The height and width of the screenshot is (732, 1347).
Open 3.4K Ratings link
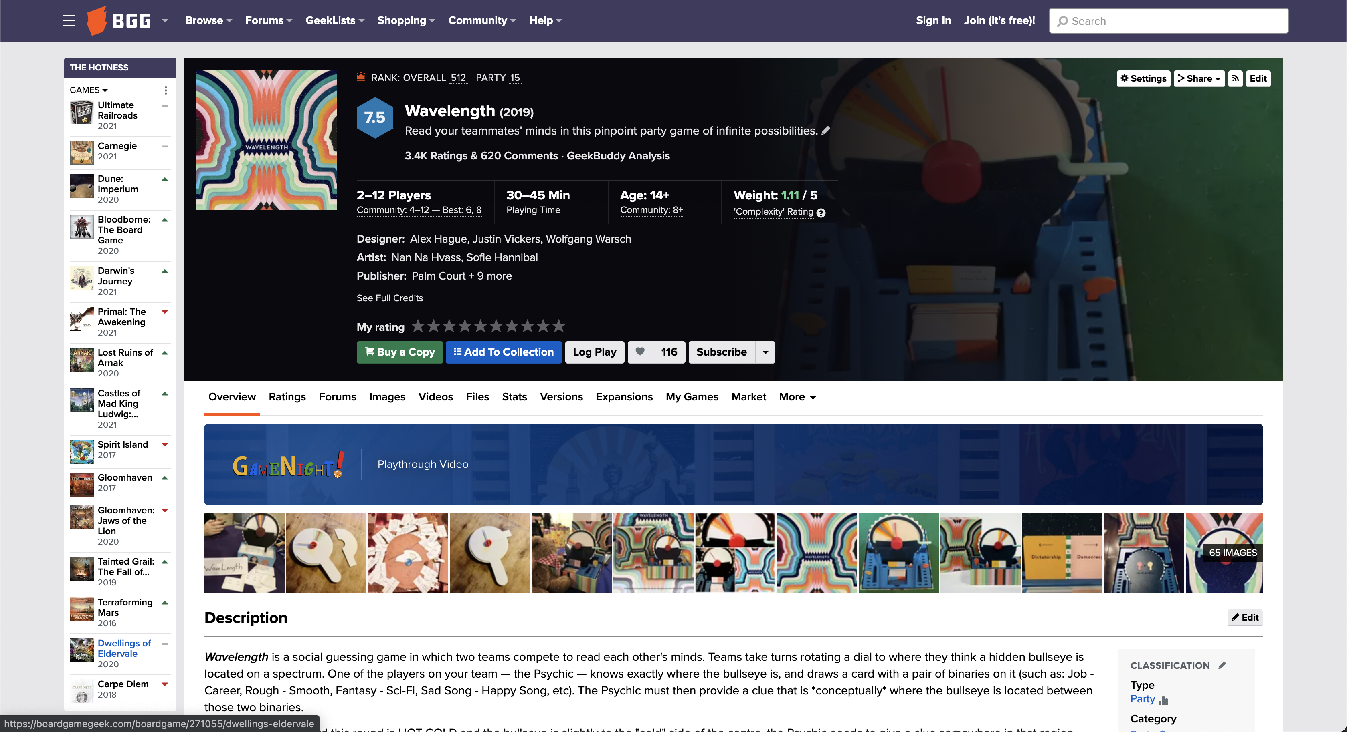pos(436,156)
